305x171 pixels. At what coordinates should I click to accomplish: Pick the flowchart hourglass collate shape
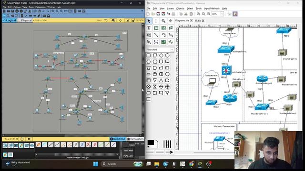155,86
